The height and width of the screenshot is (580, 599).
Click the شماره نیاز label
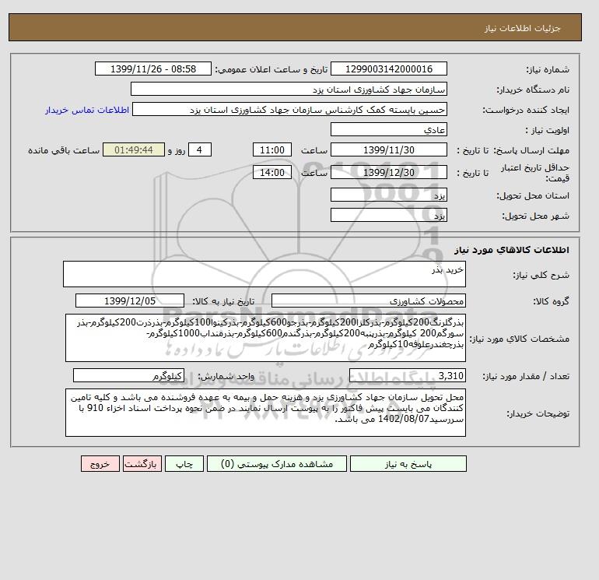coord(548,69)
